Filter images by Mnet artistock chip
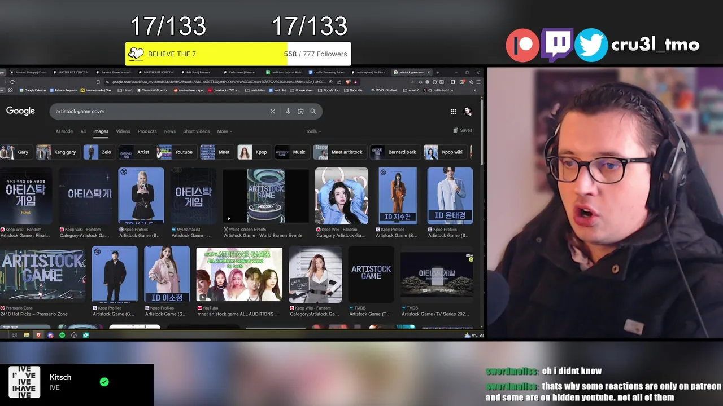Viewport: 723px width, 406px height. tap(340, 152)
